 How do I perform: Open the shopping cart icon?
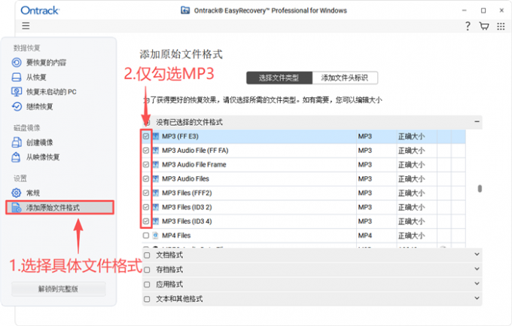(484, 26)
